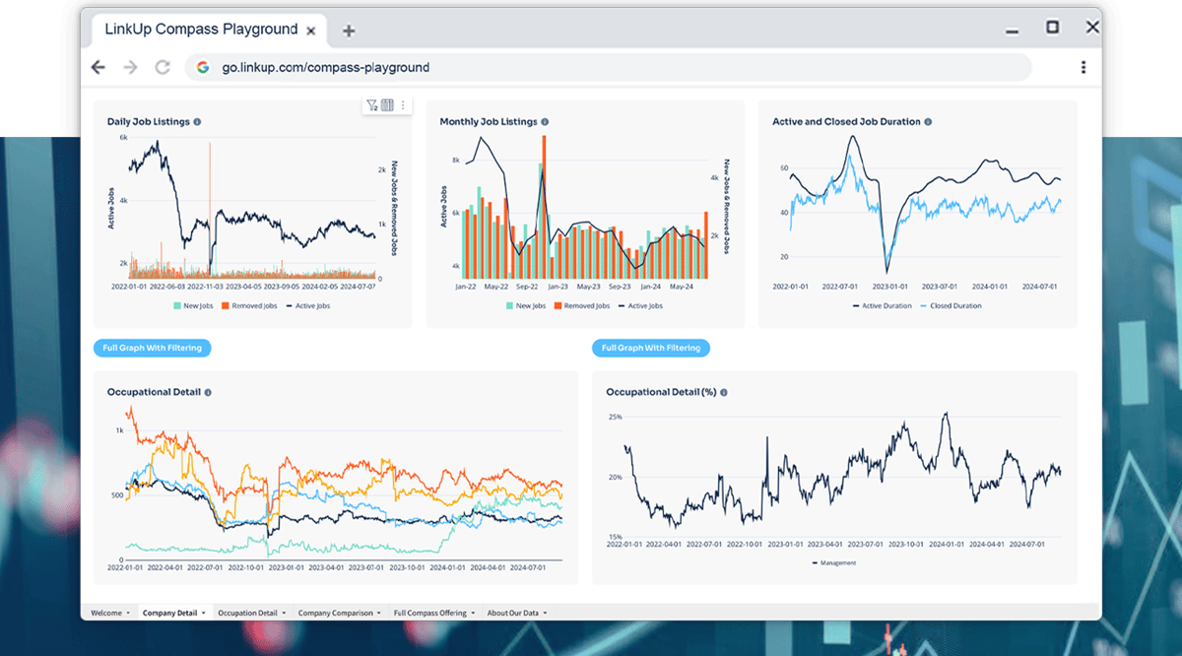Expand the Full Compass Offering dropdown arrow
This screenshot has height=656, width=1182.
[x=473, y=614]
